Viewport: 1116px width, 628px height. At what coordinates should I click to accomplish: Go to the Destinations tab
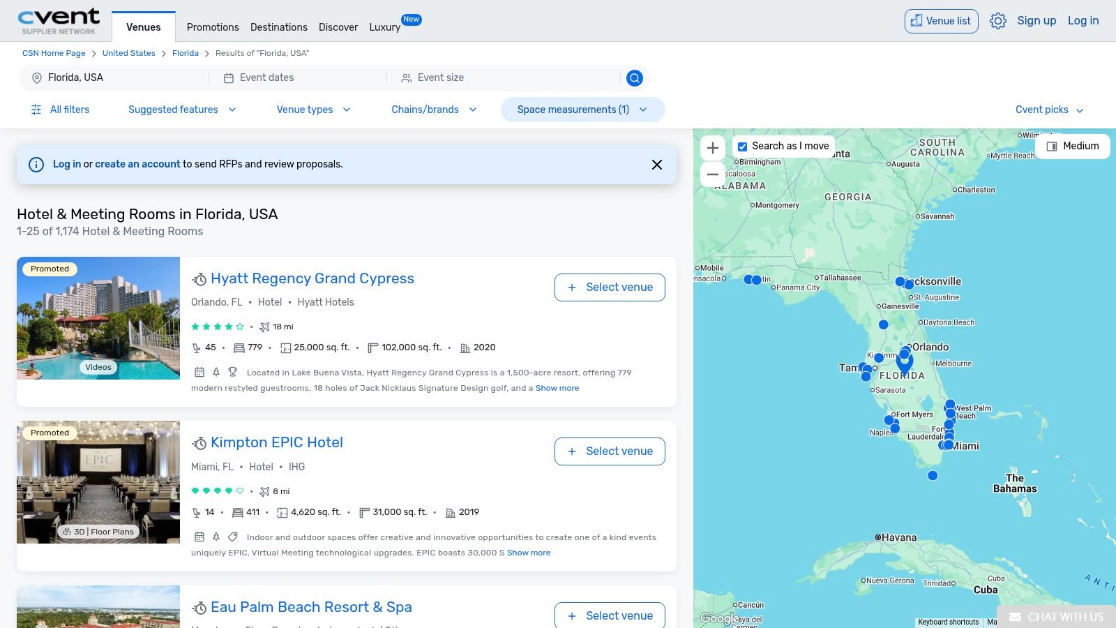278,27
